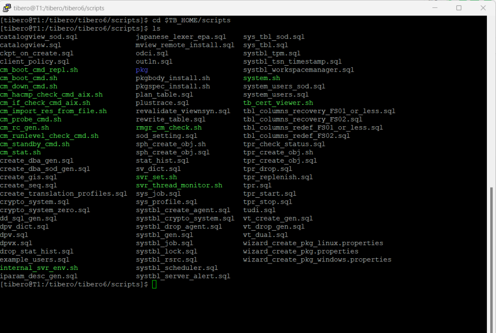The image size is (496, 333).
Task: Click script cm_import_res_from_file.sh
Action: [x=53, y=111]
